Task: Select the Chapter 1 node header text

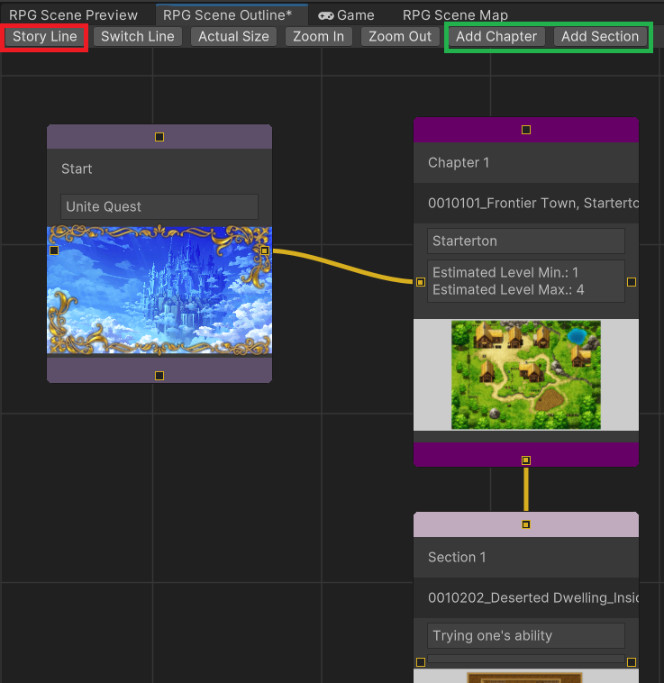Action: (x=459, y=162)
